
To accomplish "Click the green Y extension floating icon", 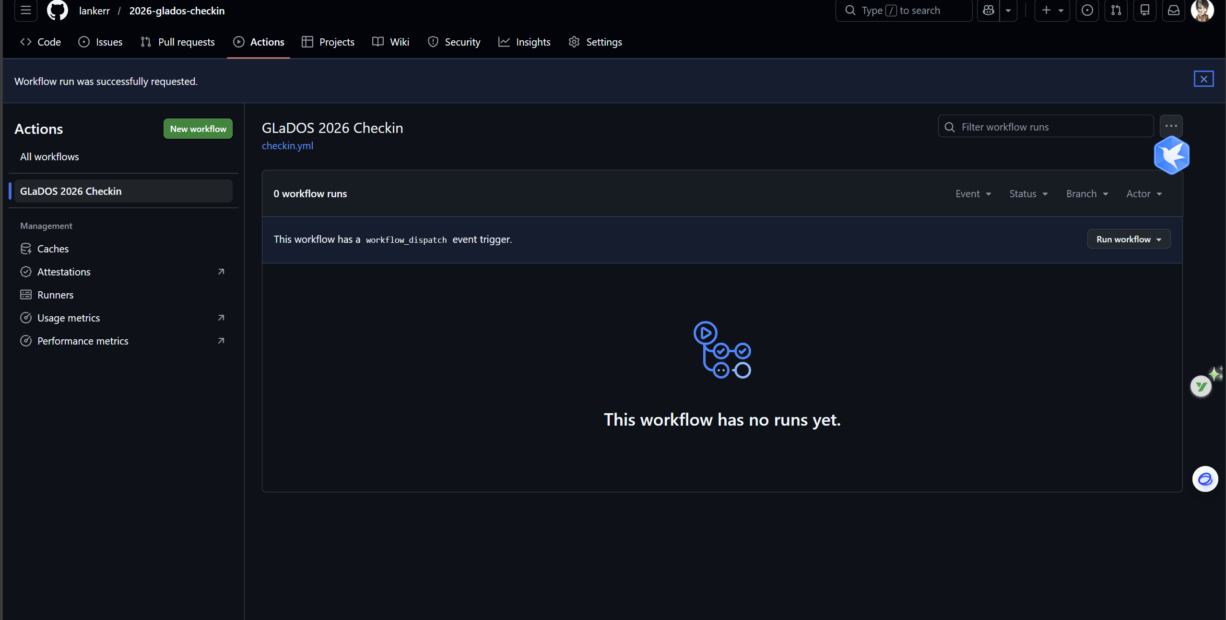I will click(1201, 386).
